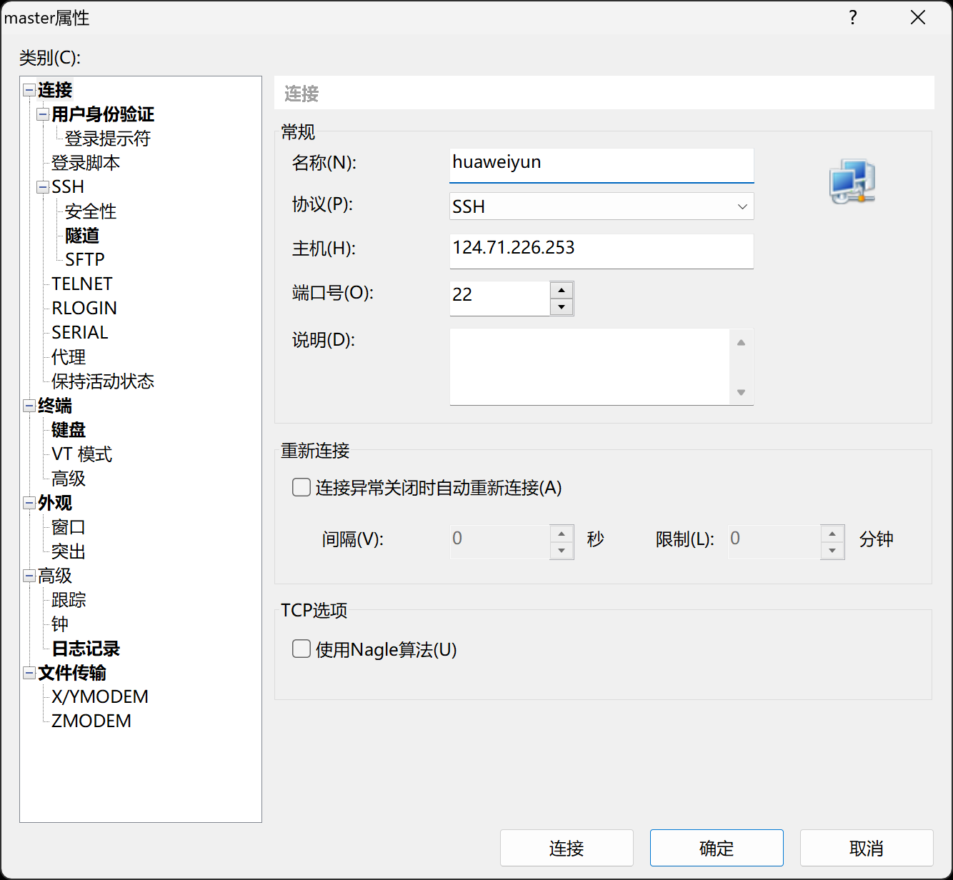
Task: Select the 文件传输 category label
Action: tap(72, 673)
